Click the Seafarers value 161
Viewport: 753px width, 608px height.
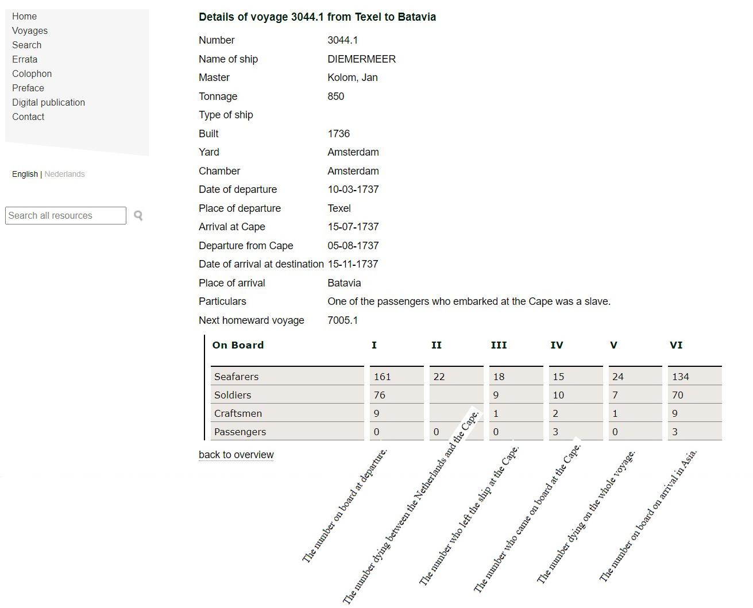pos(382,377)
